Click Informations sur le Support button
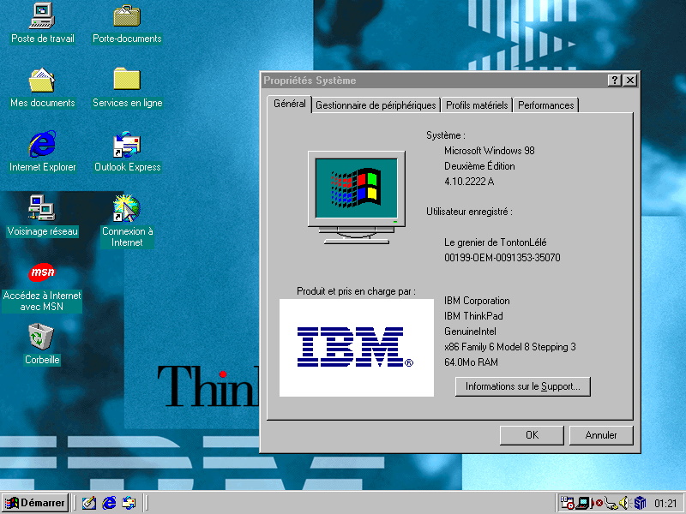686x514 pixels. 523,386
